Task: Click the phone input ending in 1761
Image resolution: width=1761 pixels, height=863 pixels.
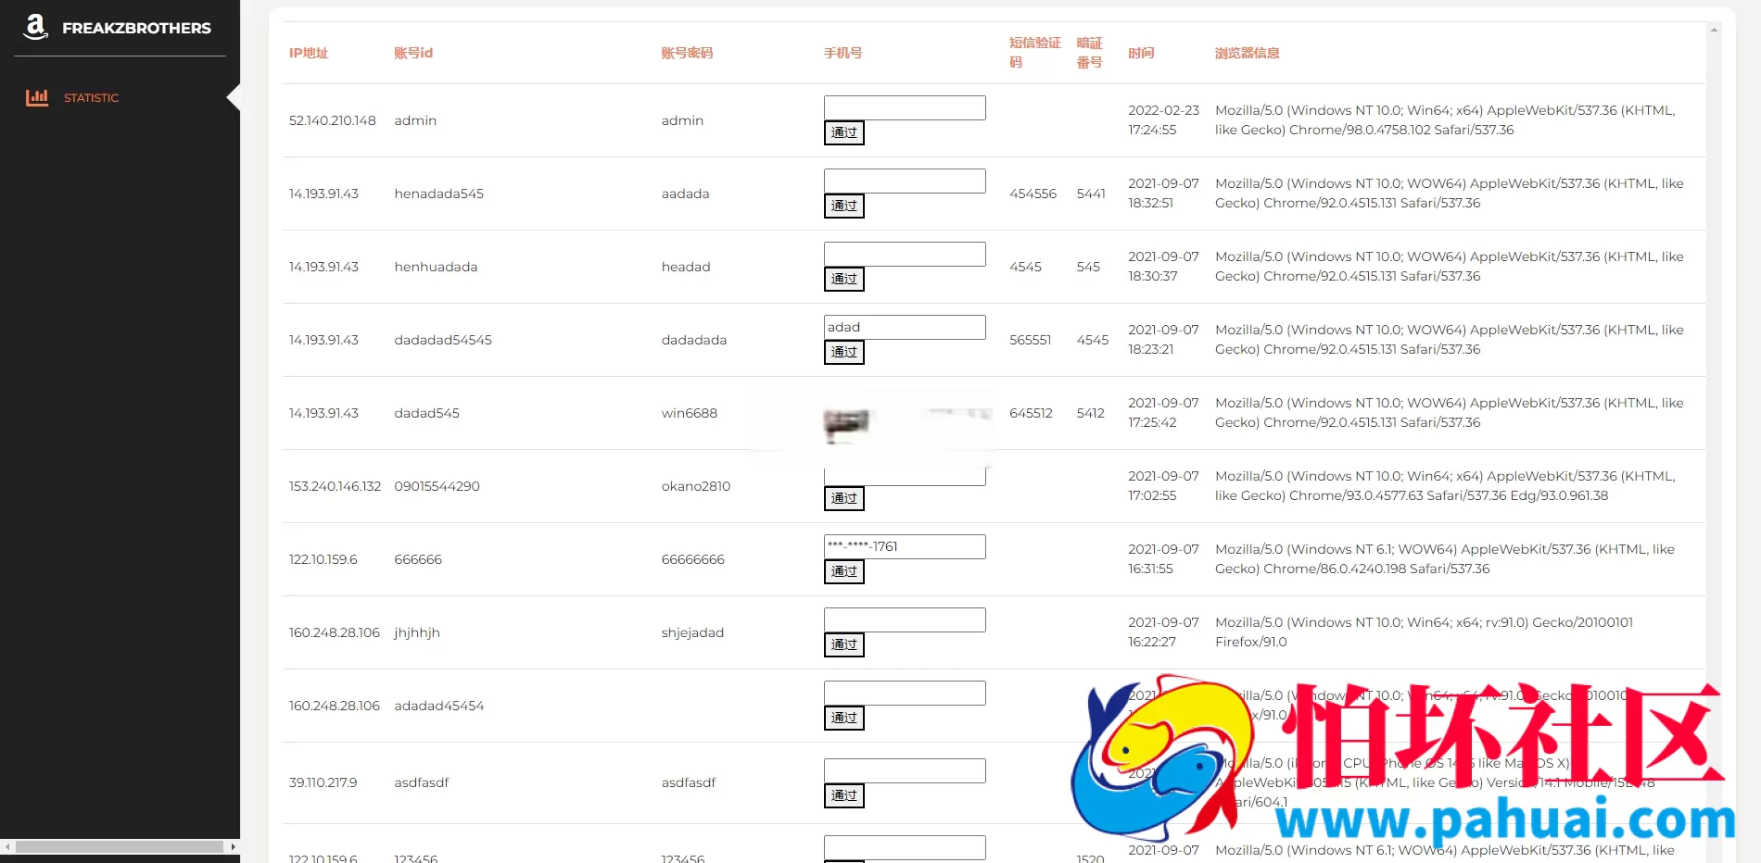Action: coord(904,546)
